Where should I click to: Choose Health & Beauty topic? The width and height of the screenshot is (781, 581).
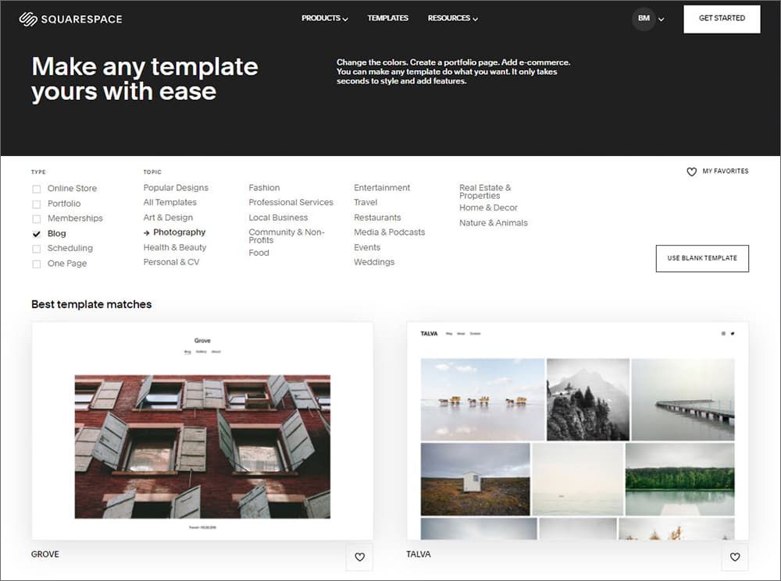pyautogui.click(x=175, y=247)
